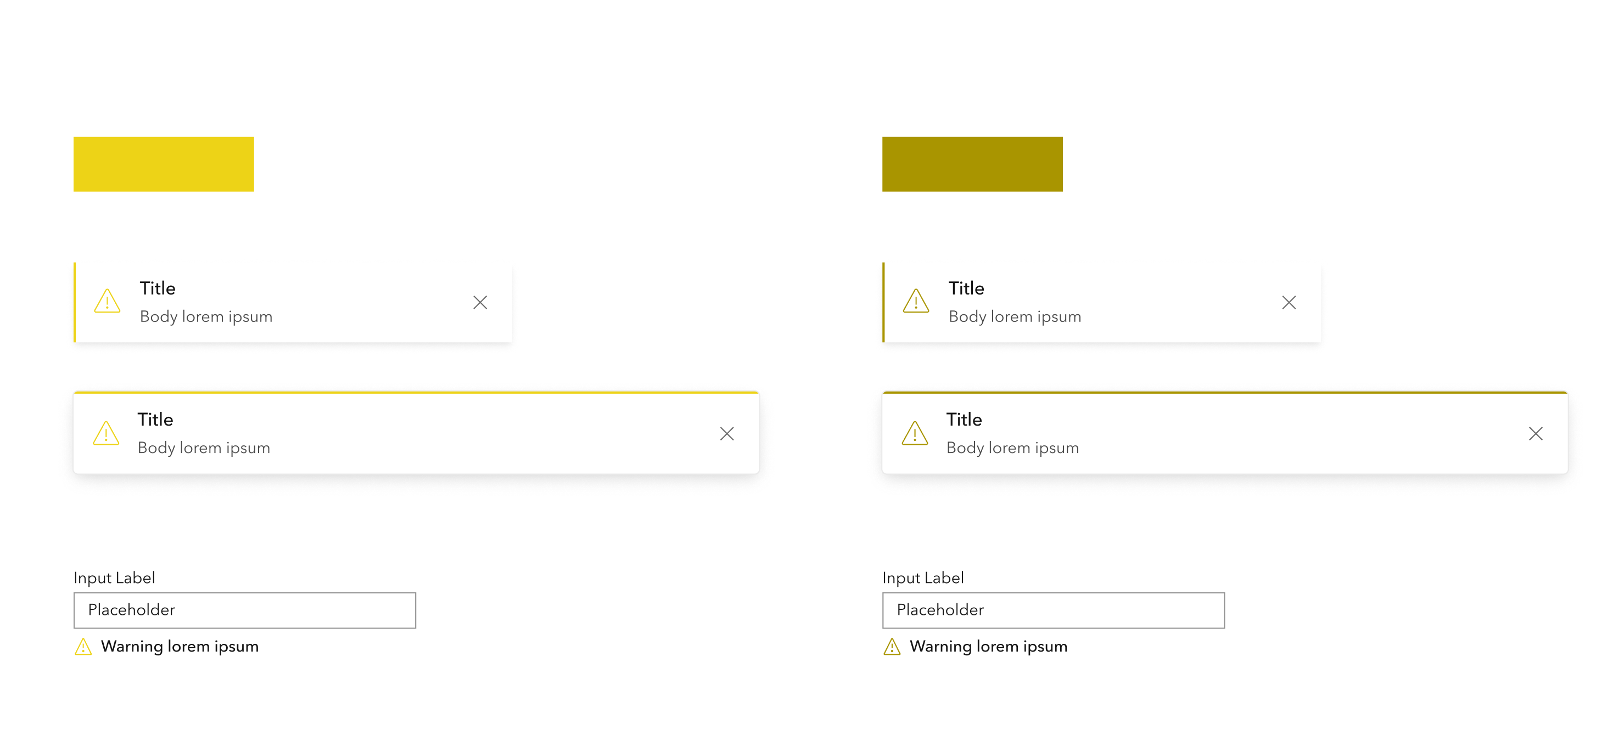Click warning triangle in dark yellow top-bordered alert
Screen dimensions: 1624x736
point(915,433)
